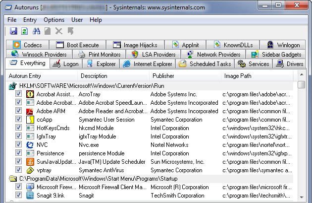Click the HKLM Run registry key icon
This screenshot has height=203, width=312.
12,86
